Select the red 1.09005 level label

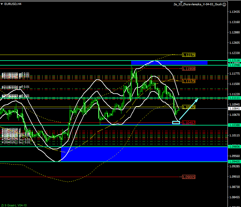(x=189, y=177)
